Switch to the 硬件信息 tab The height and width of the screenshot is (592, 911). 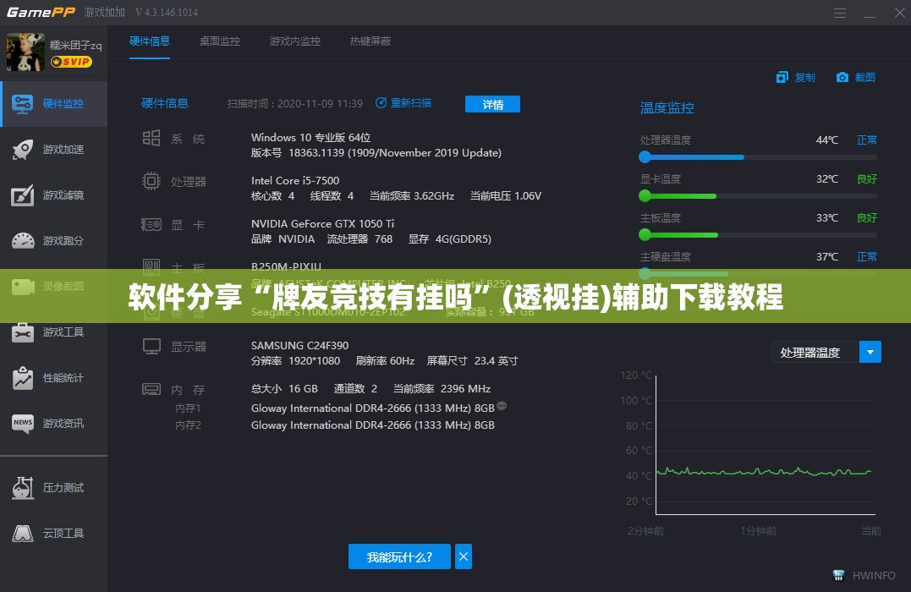150,41
